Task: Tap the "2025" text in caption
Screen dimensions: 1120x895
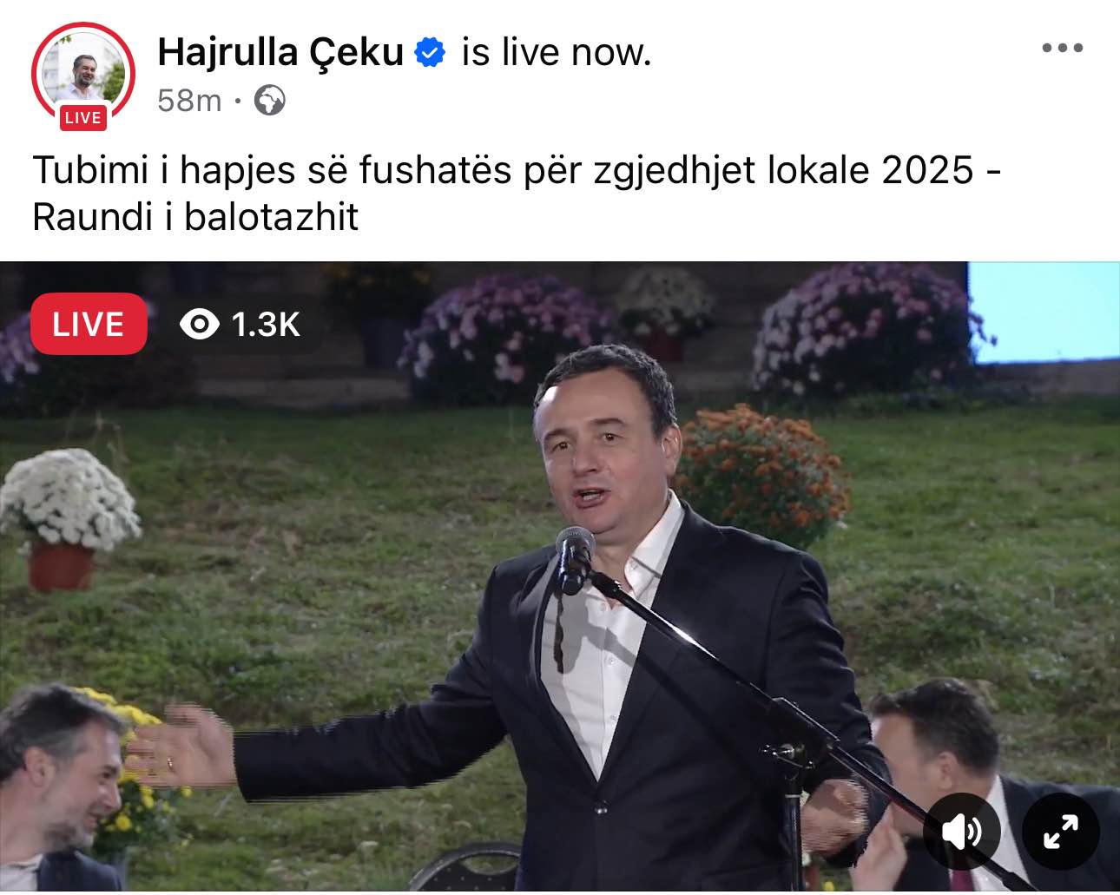Action: point(928,169)
